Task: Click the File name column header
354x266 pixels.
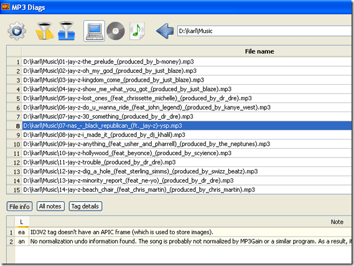Action: click(x=187, y=51)
